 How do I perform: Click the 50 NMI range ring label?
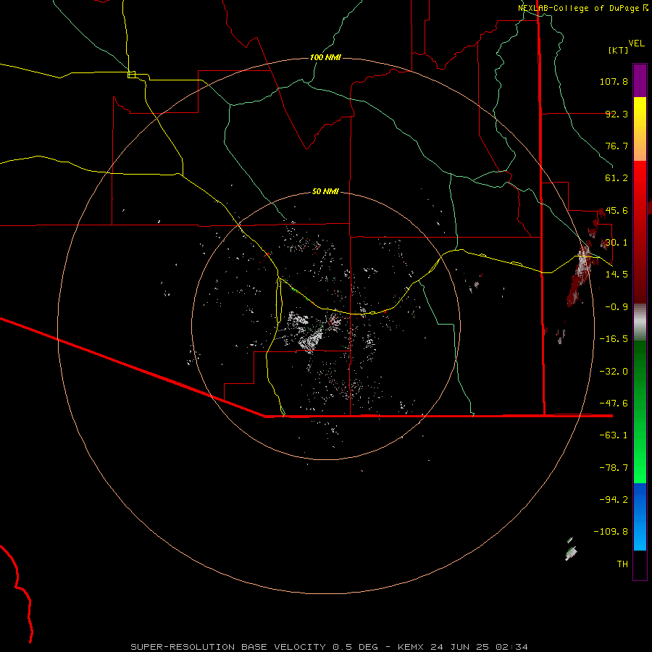[325, 191]
